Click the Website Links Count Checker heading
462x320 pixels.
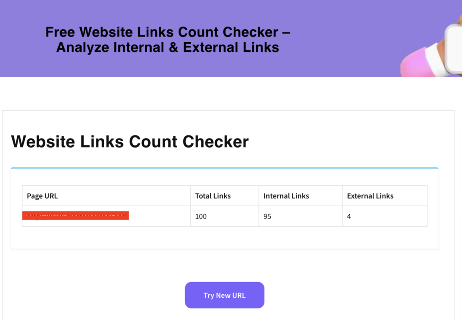pos(130,142)
